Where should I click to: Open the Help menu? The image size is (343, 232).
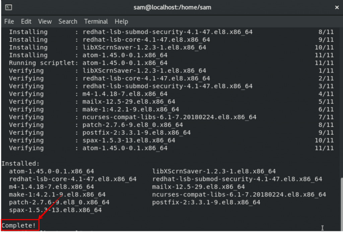(x=121, y=21)
